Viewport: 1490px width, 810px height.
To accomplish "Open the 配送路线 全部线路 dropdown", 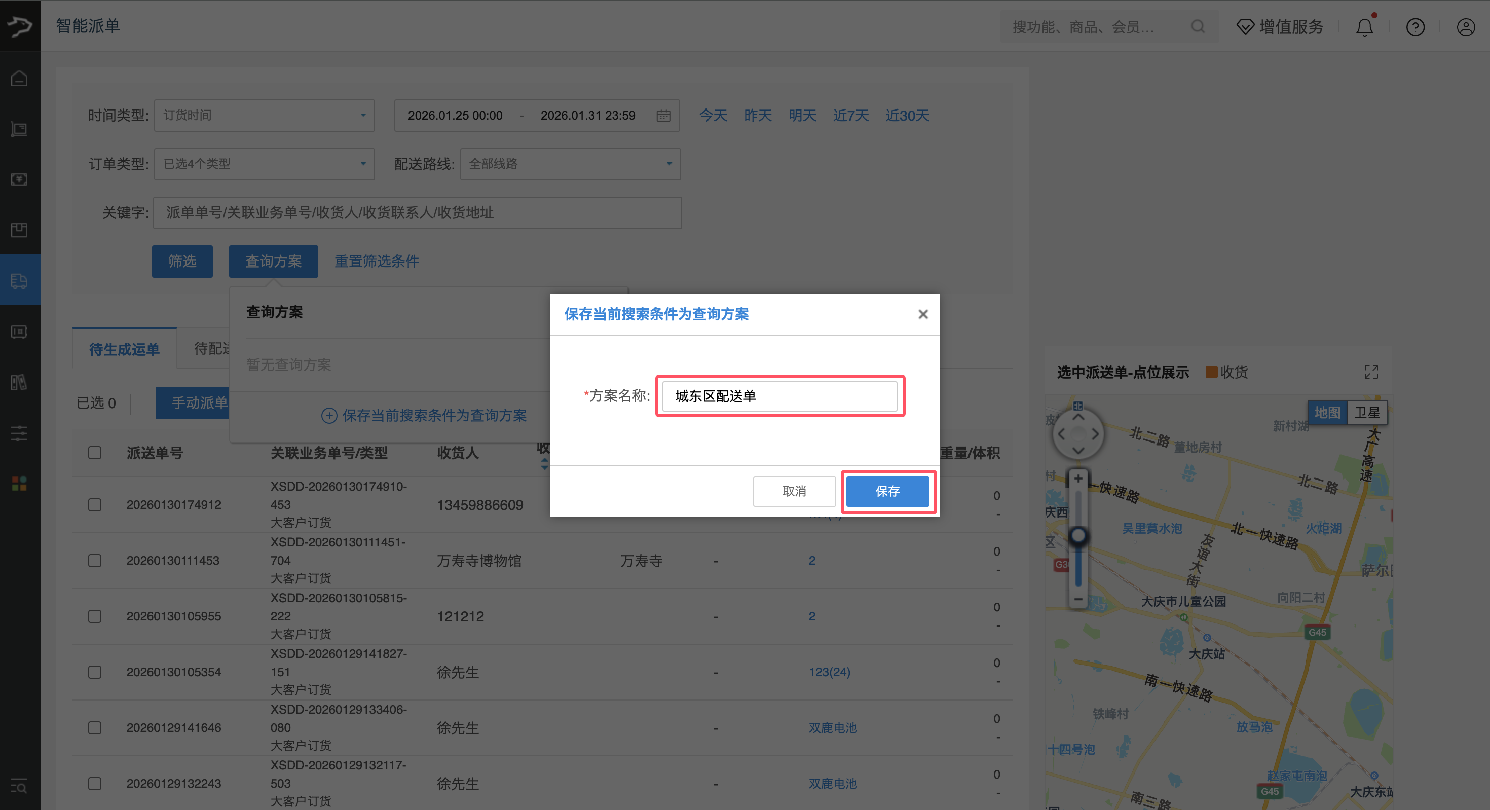I will pyautogui.click(x=570, y=164).
